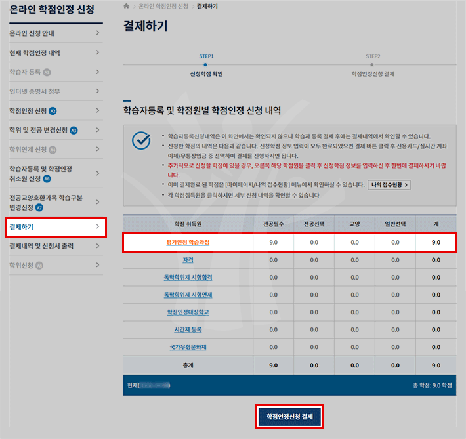466x439 pixels.
Task: Click the A7 badge beside 변경신청
Action: click(39, 207)
